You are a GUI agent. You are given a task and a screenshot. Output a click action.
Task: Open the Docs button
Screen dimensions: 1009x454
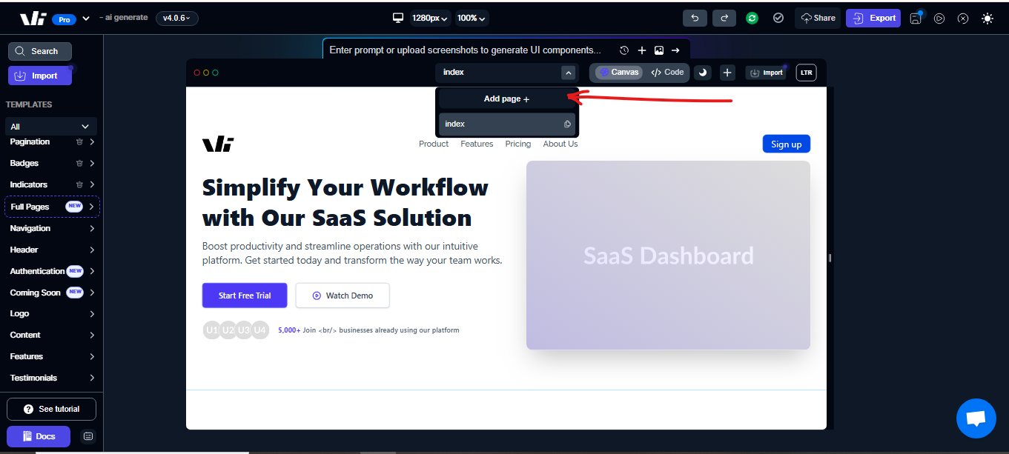click(x=39, y=436)
